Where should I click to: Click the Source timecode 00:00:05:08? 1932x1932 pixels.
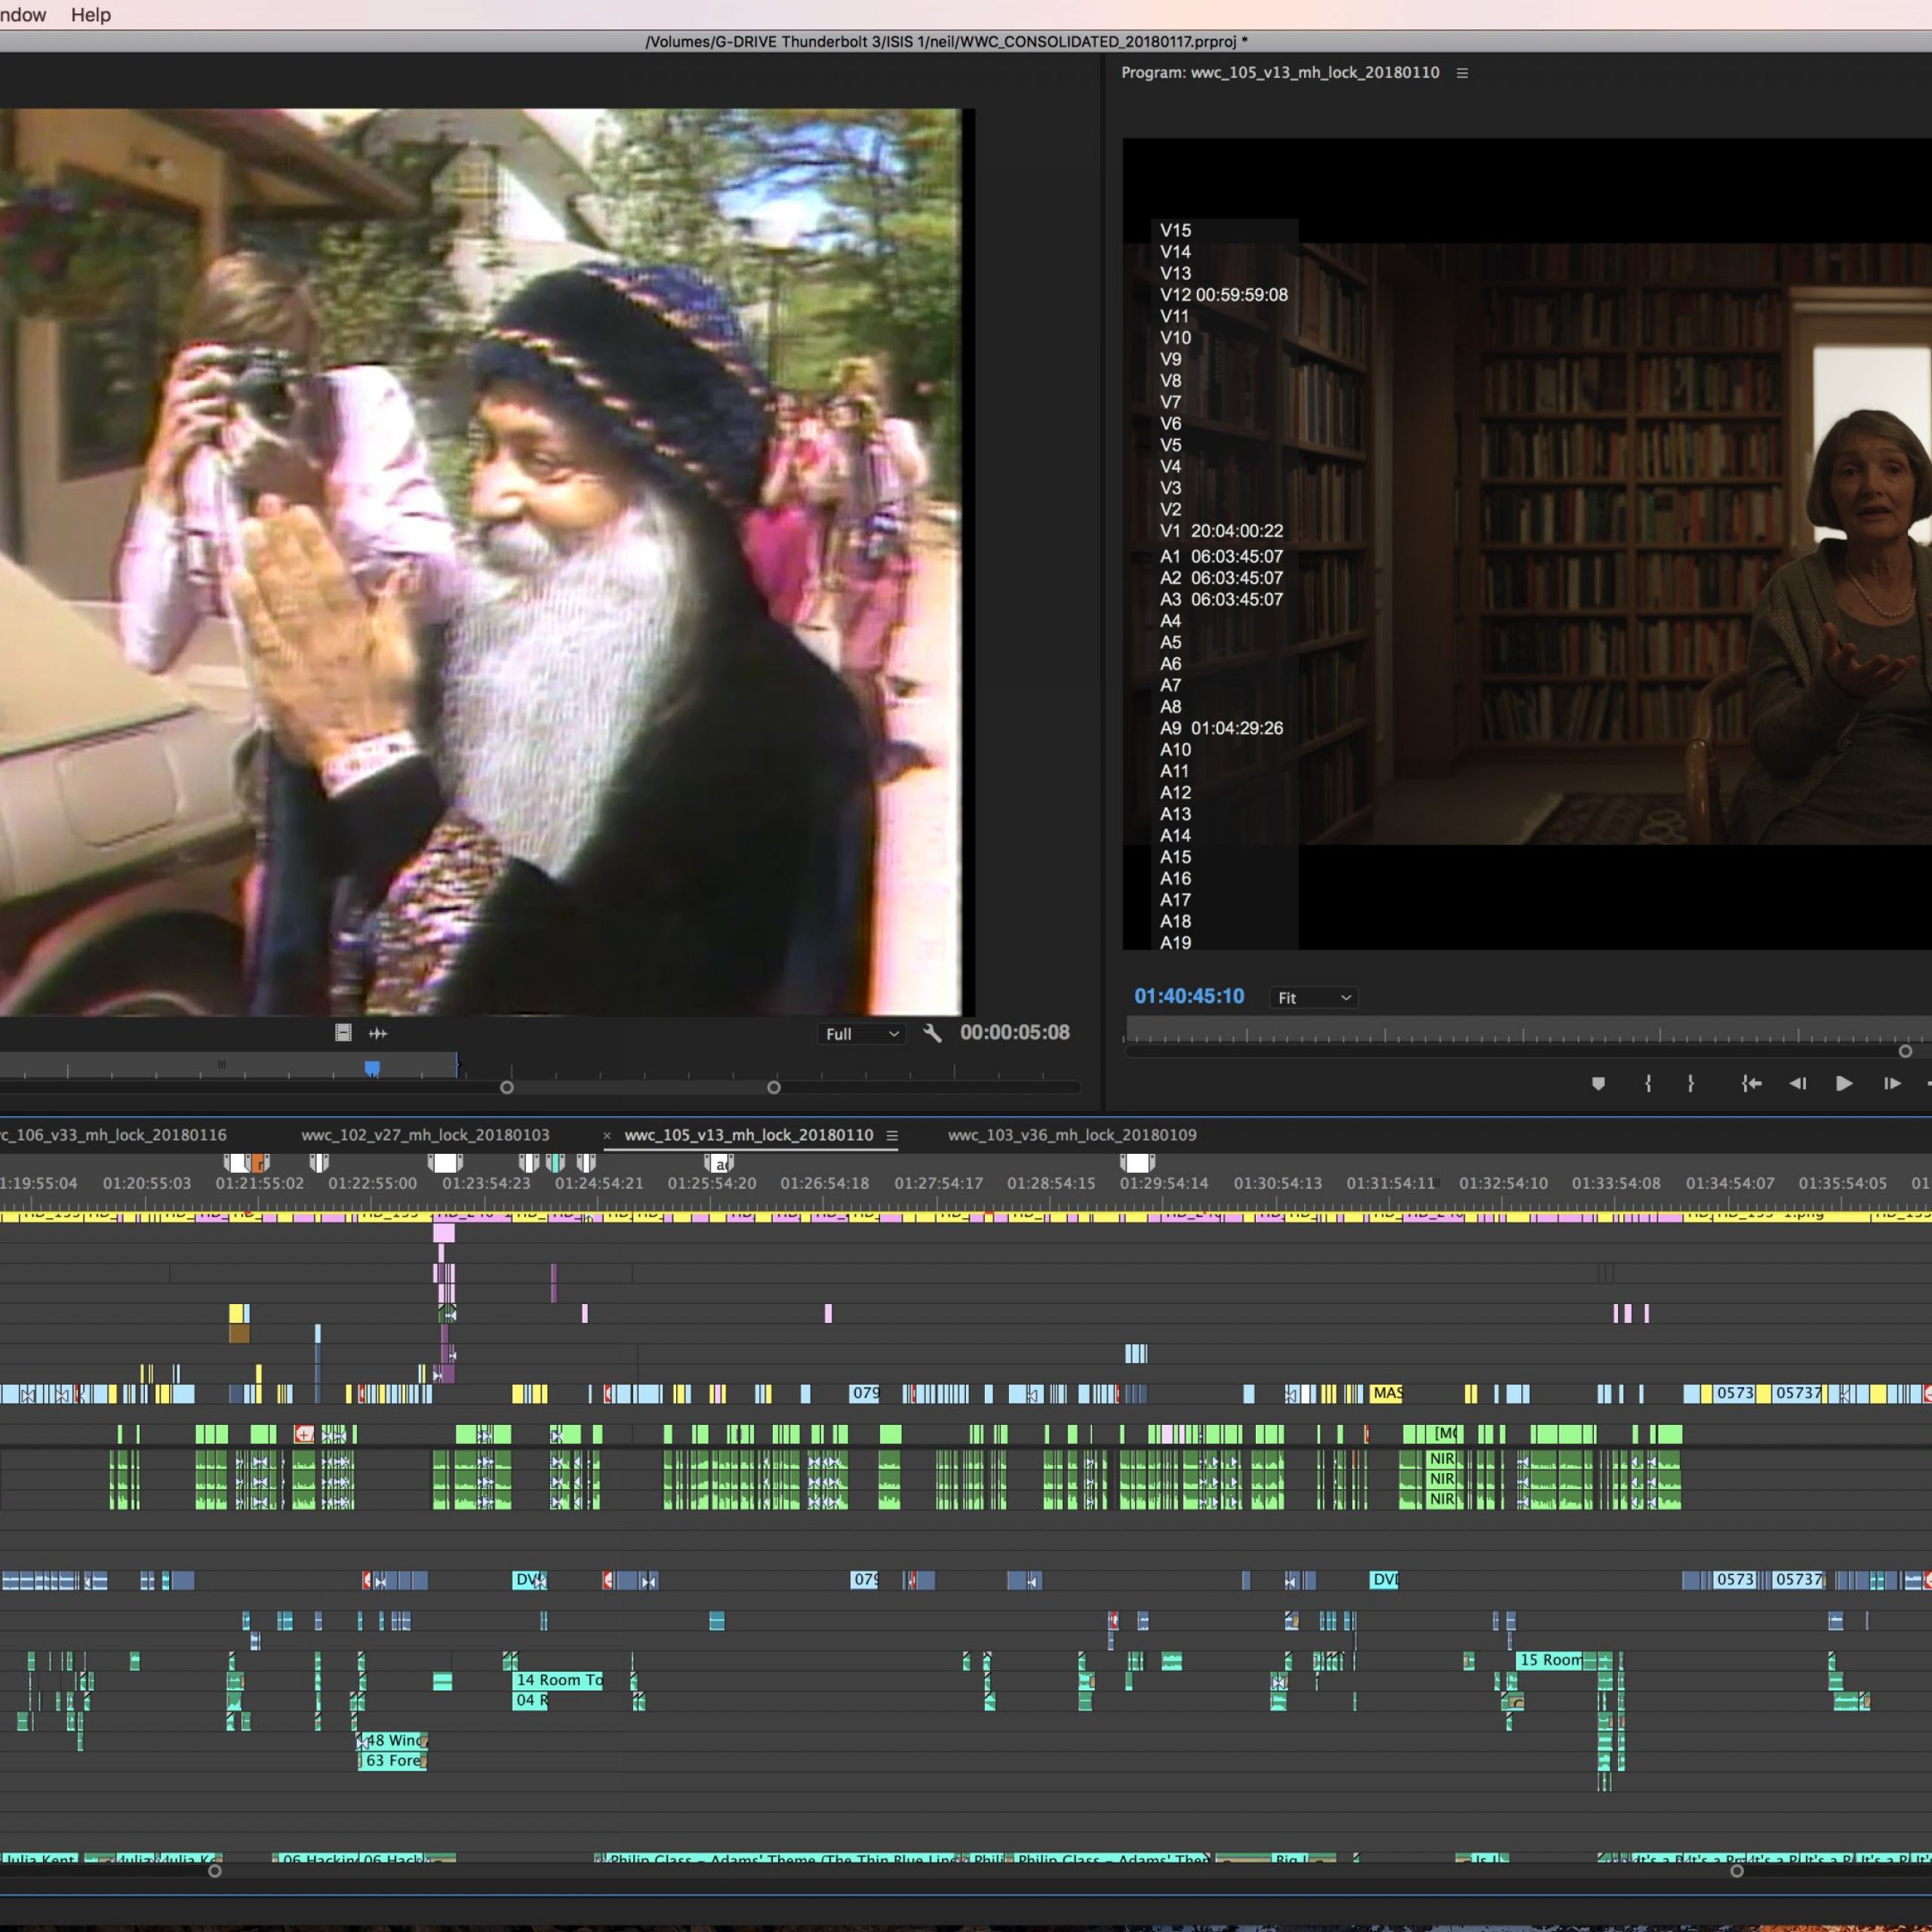pyautogui.click(x=1014, y=1032)
